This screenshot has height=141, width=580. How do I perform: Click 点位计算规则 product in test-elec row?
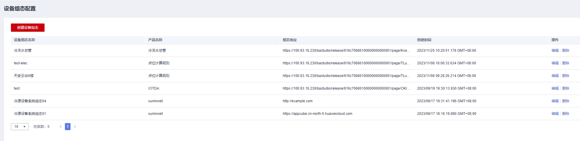(159, 63)
